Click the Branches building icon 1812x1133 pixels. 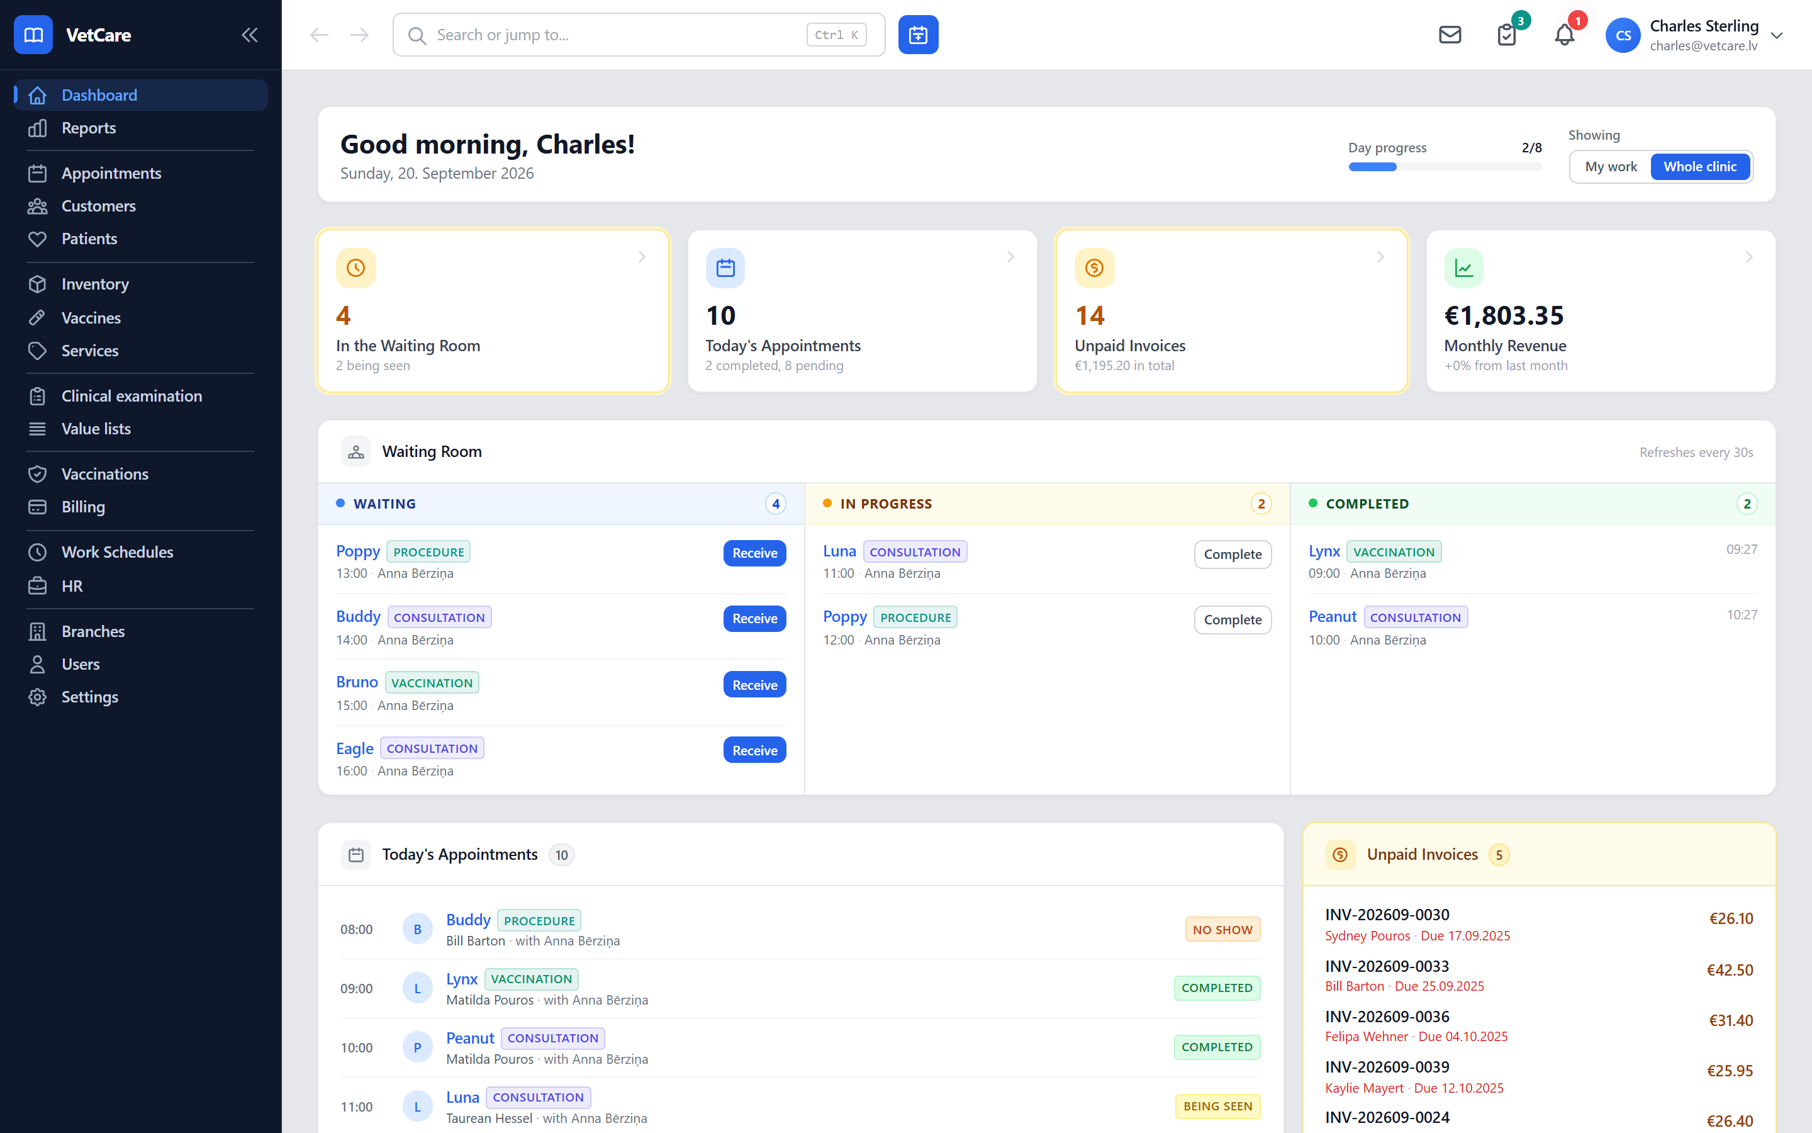pyautogui.click(x=38, y=632)
